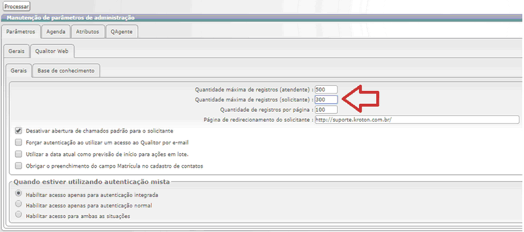Select the inner Gerais tab
This screenshot has height=232, width=524.
[x=18, y=71]
